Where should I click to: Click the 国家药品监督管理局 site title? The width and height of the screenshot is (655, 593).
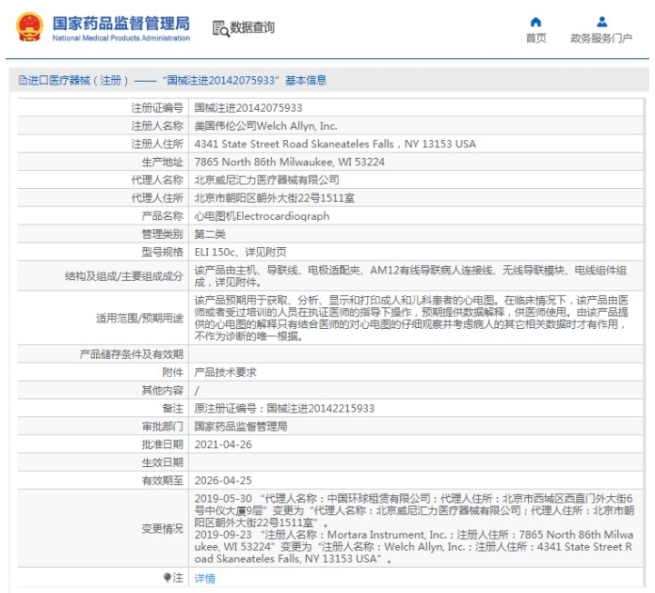(120, 23)
